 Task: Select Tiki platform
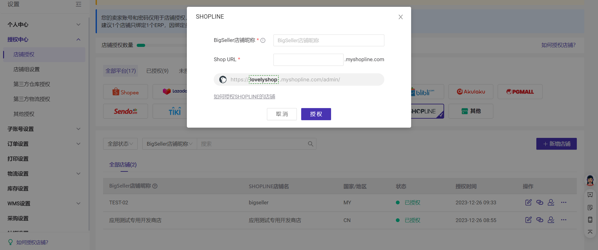(170, 111)
